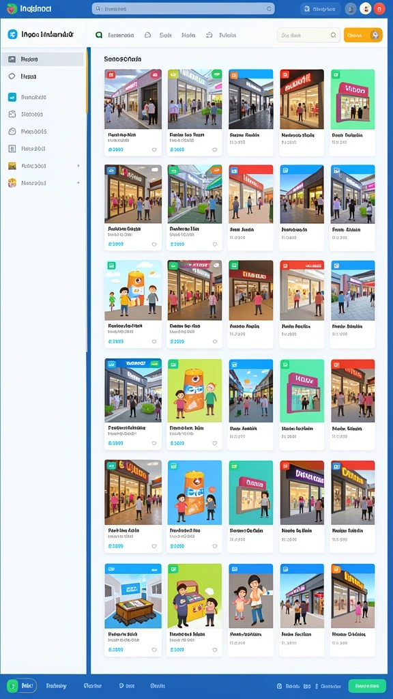Click the first text link after the green bottom switch
Screen dimensions: 393x699
click(x=56, y=685)
